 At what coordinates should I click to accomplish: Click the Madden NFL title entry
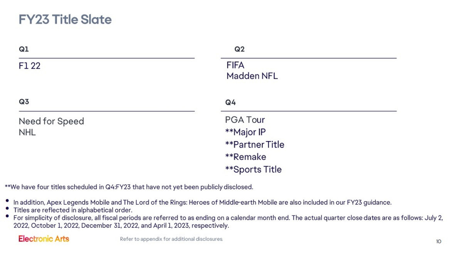pos(252,76)
